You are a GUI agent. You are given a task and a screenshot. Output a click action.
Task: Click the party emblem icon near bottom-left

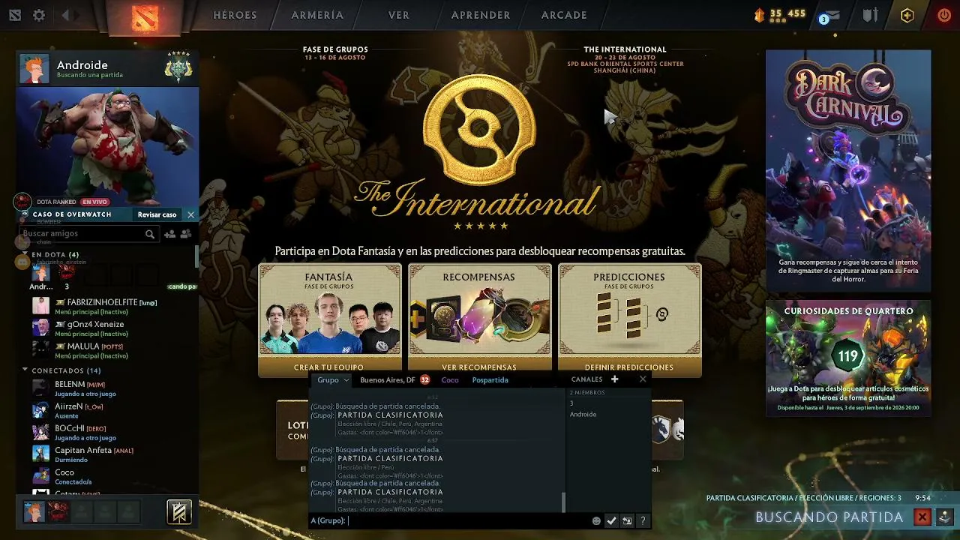(179, 512)
